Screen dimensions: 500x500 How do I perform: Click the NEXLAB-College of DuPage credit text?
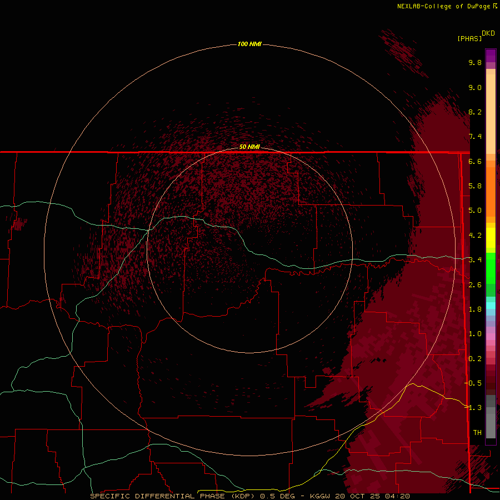[443, 6]
